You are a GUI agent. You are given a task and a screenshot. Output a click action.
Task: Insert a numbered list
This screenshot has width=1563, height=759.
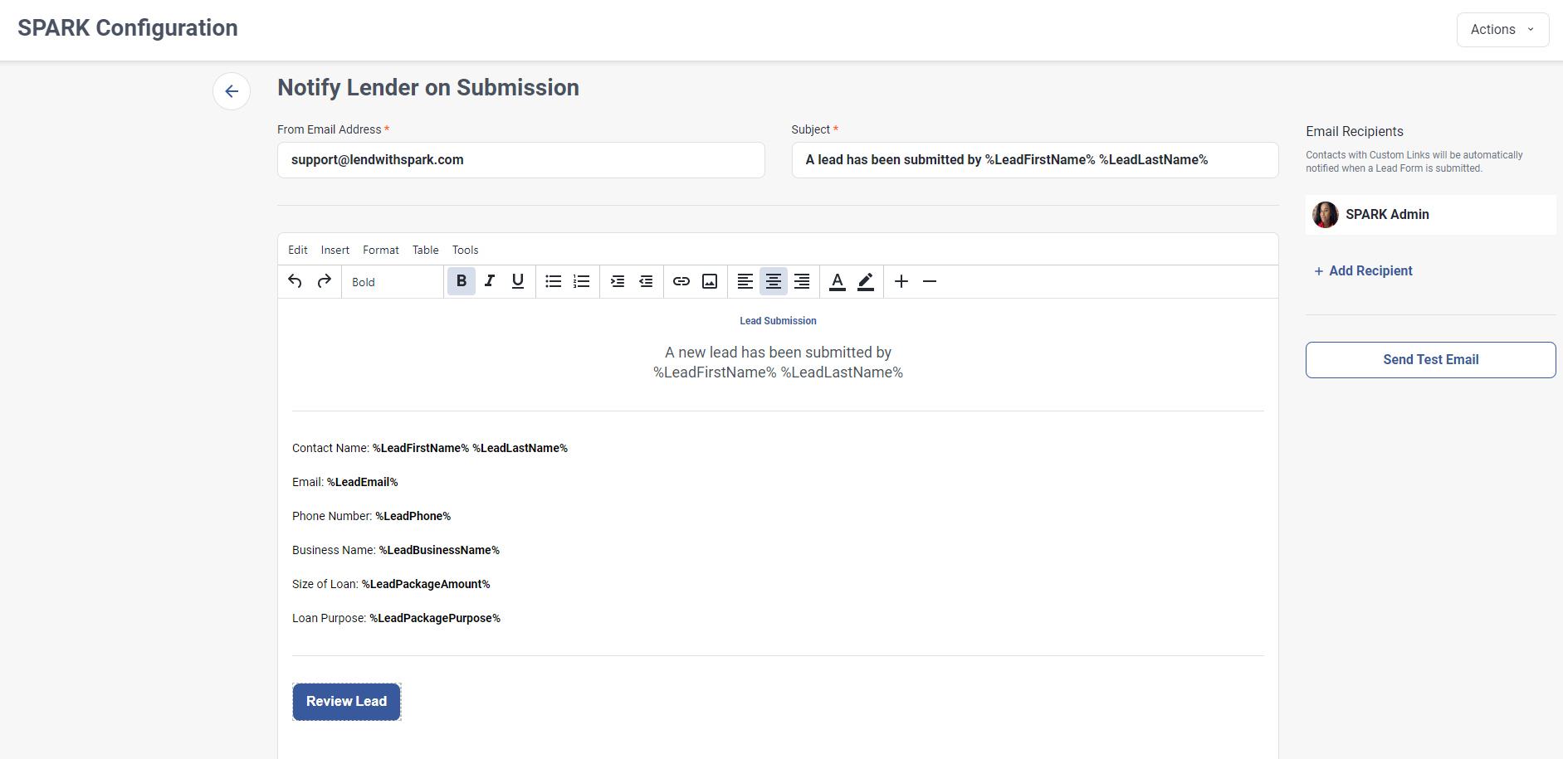click(x=582, y=281)
